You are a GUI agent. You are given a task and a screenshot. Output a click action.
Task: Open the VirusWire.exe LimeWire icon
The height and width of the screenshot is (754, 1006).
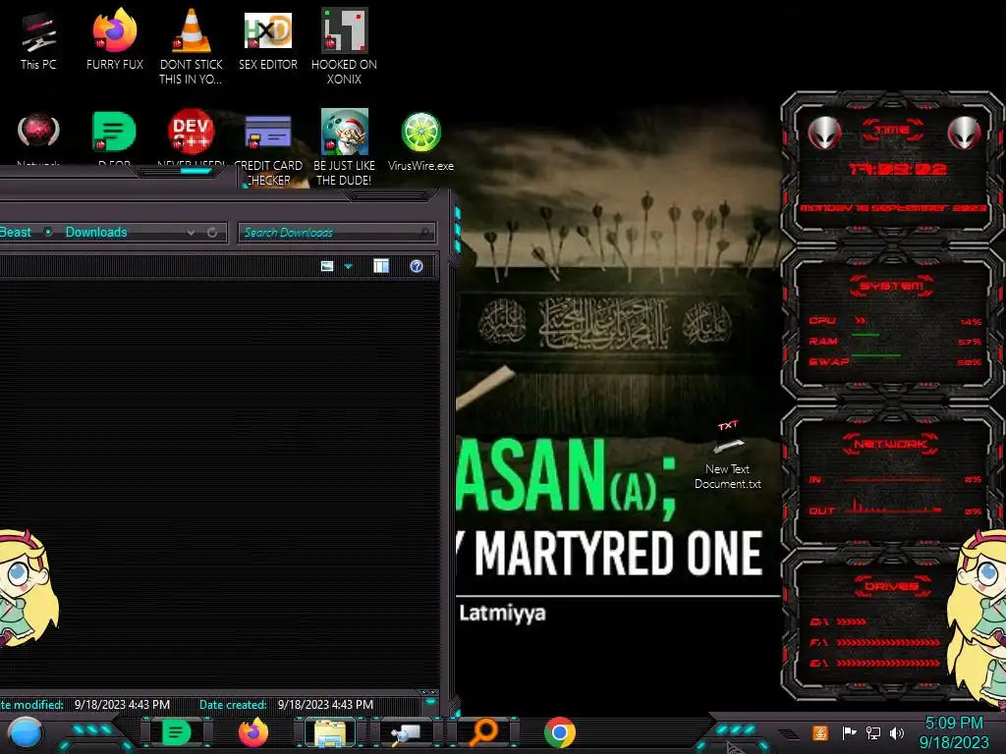pyautogui.click(x=420, y=141)
